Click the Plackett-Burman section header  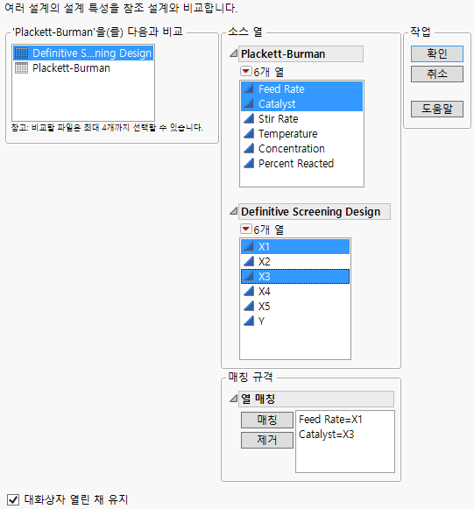coord(301,53)
